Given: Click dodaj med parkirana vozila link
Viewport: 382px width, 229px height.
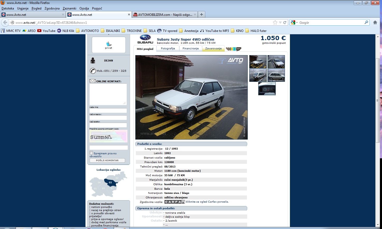Looking at the screenshot, I should click(109, 222).
